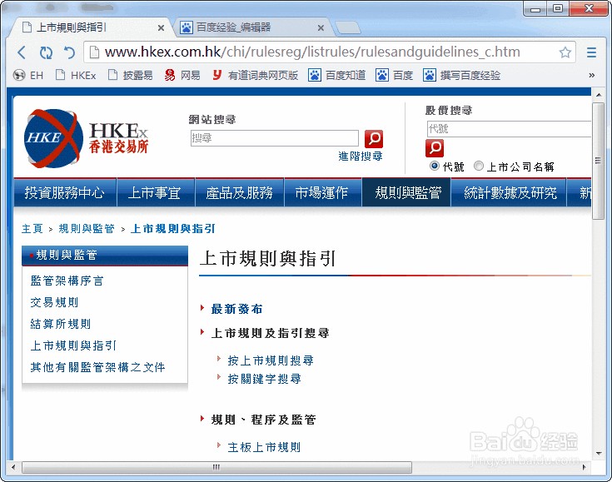Open the 按上市規則搜尋 link
Screen dimensions: 612x482
click(271, 360)
